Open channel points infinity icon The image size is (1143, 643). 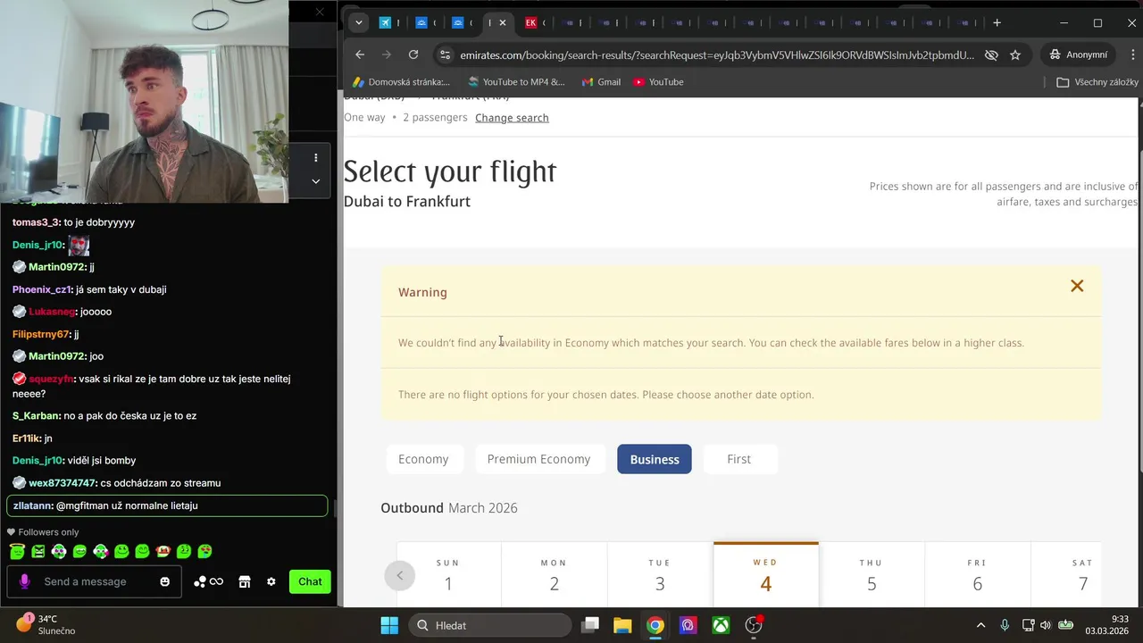coord(209,581)
